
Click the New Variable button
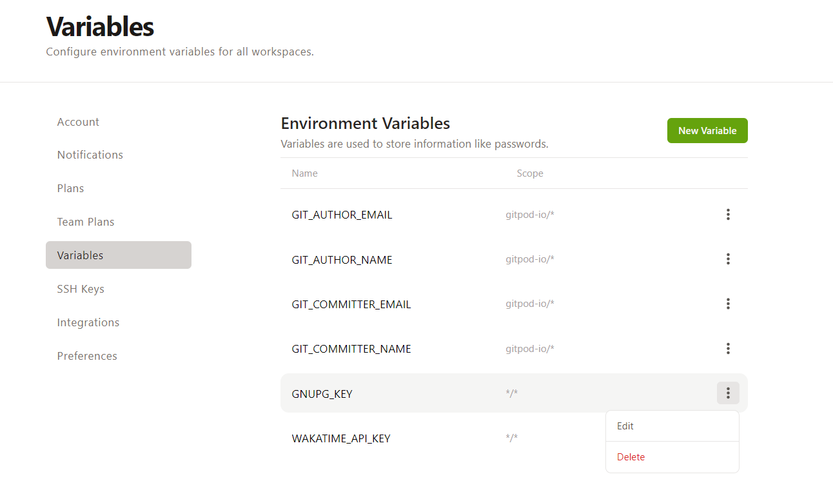coord(707,130)
